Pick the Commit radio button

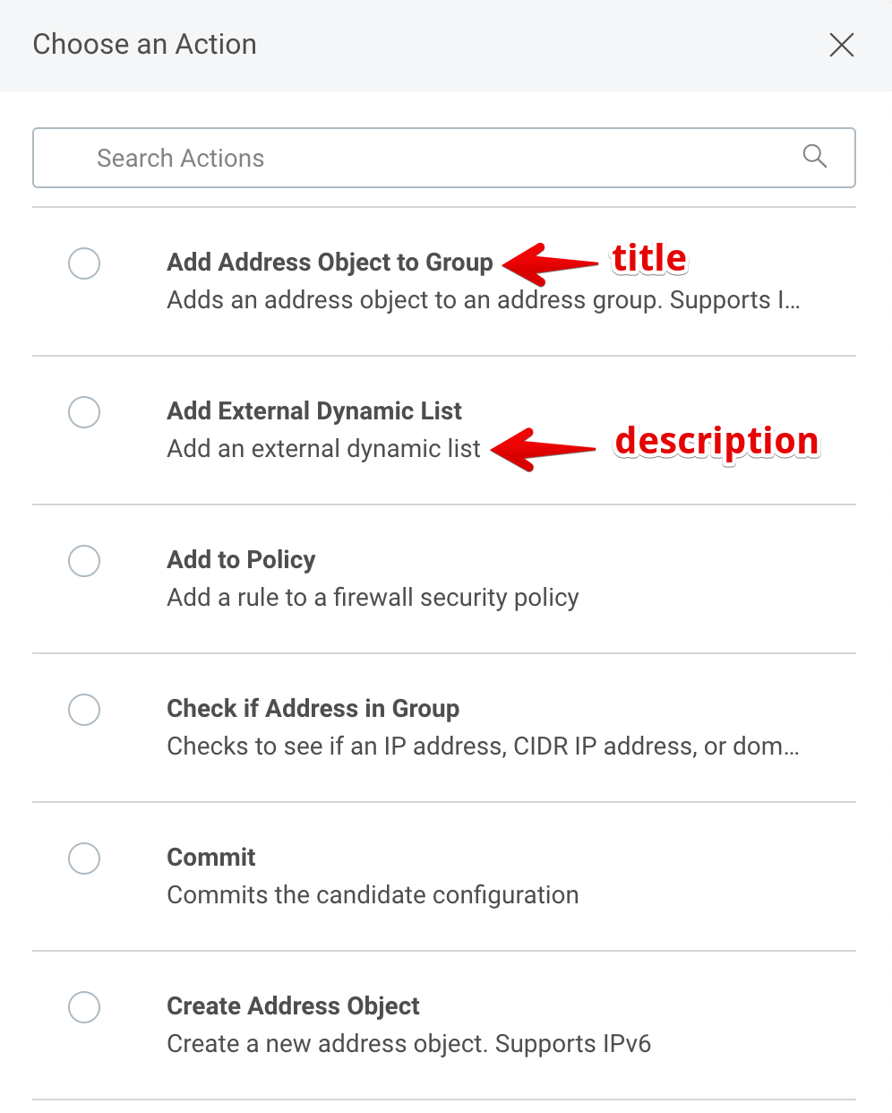[x=84, y=858]
